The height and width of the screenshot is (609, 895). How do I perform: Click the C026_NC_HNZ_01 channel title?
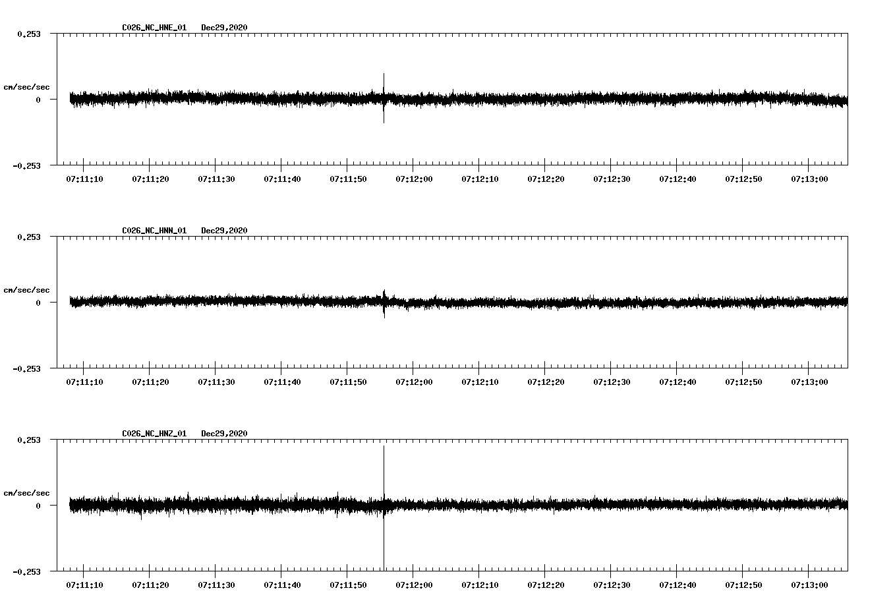point(153,432)
